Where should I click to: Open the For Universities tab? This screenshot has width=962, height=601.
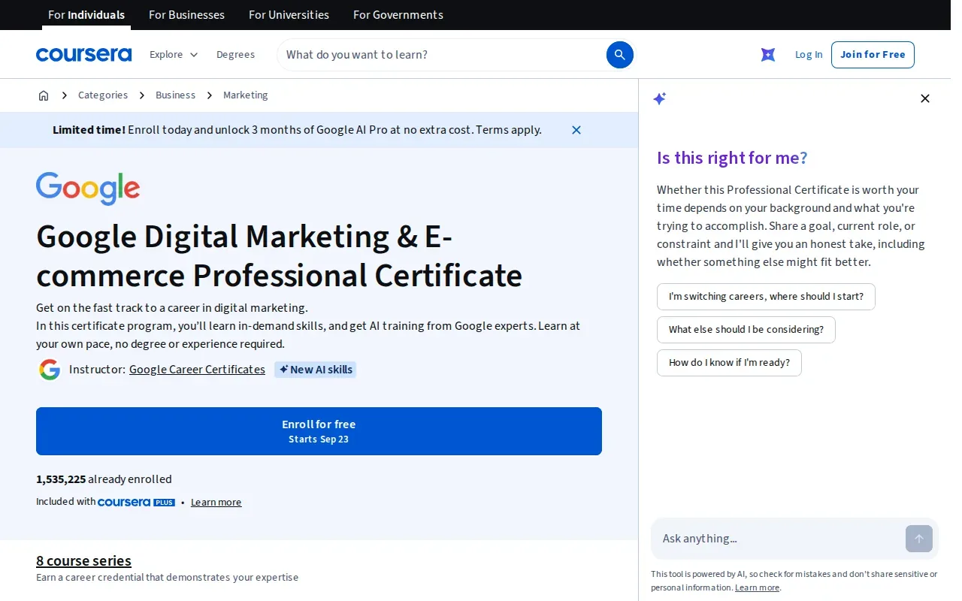pyautogui.click(x=289, y=15)
